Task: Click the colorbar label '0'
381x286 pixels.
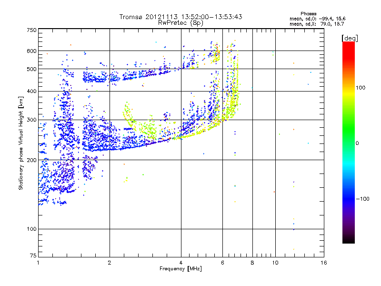Action: (x=357, y=143)
